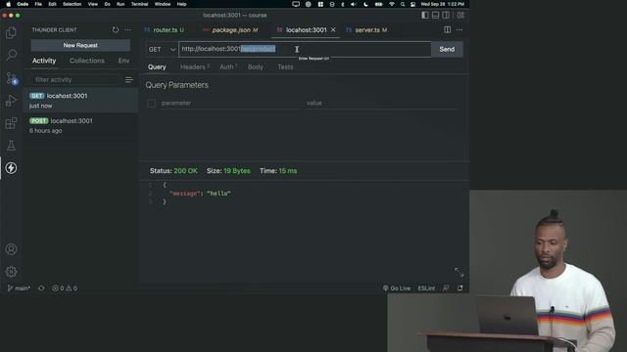Open the File menu
This screenshot has width=627, height=352.
tap(38, 4)
